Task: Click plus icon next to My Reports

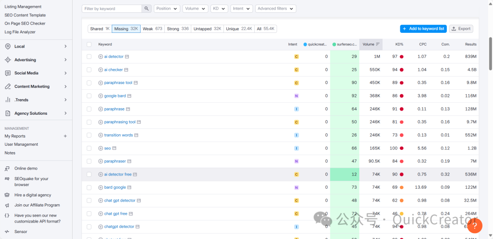Action: point(65,136)
